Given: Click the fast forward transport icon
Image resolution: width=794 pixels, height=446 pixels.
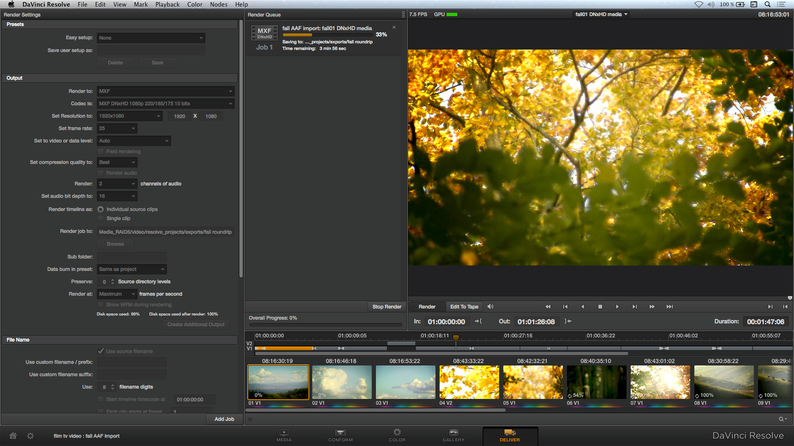Looking at the screenshot, I should coord(652,307).
